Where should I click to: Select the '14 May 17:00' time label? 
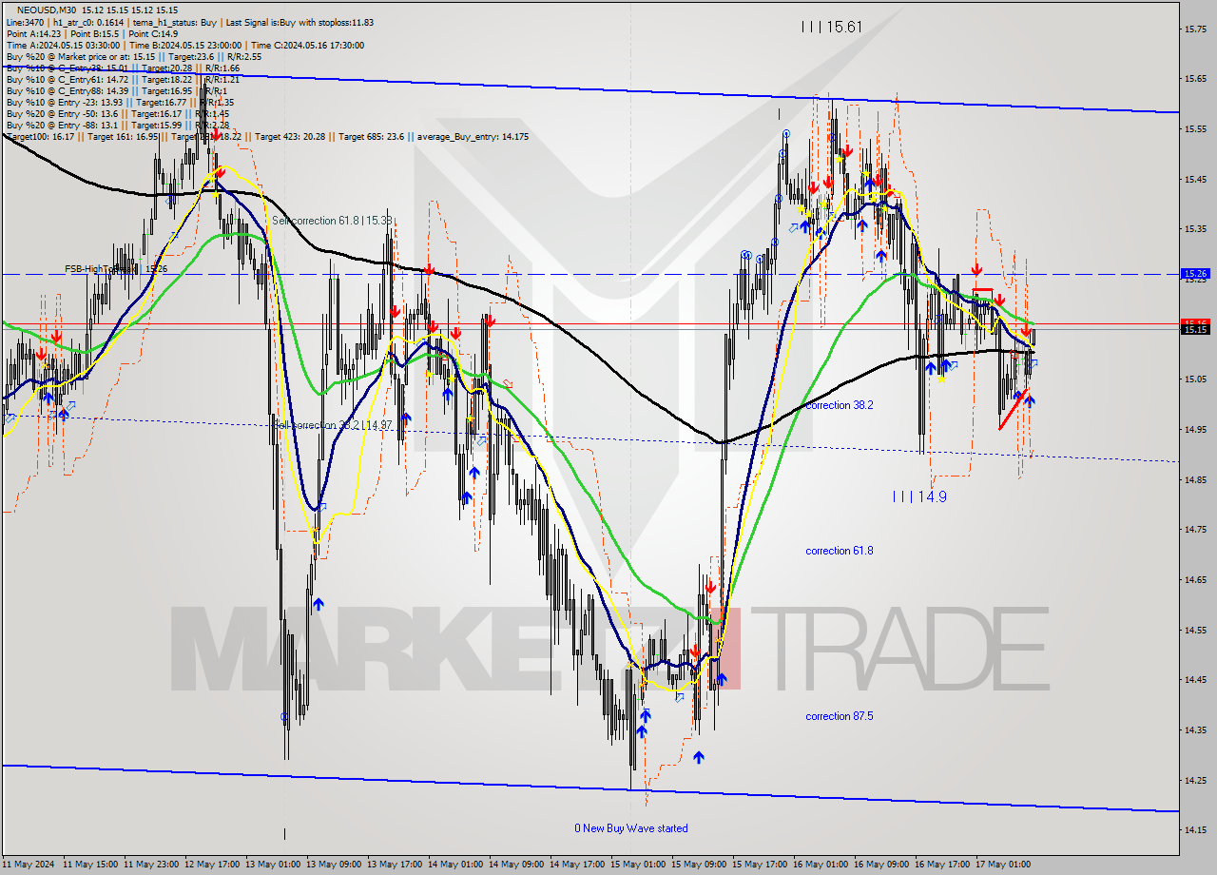(x=577, y=865)
